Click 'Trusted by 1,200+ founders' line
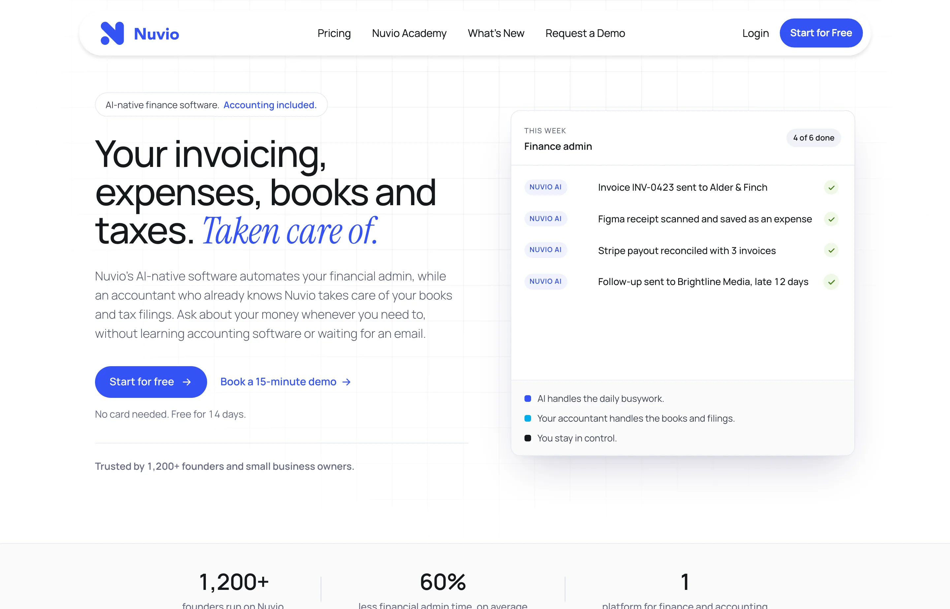This screenshot has height=609, width=950. (x=224, y=466)
